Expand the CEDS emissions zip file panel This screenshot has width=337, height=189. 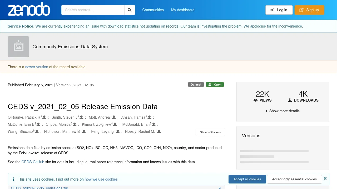click(220, 187)
